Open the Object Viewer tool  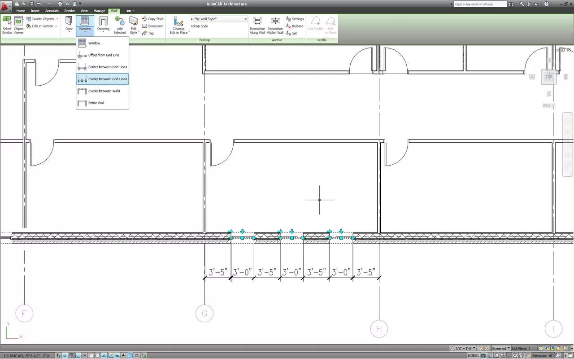pos(18,25)
